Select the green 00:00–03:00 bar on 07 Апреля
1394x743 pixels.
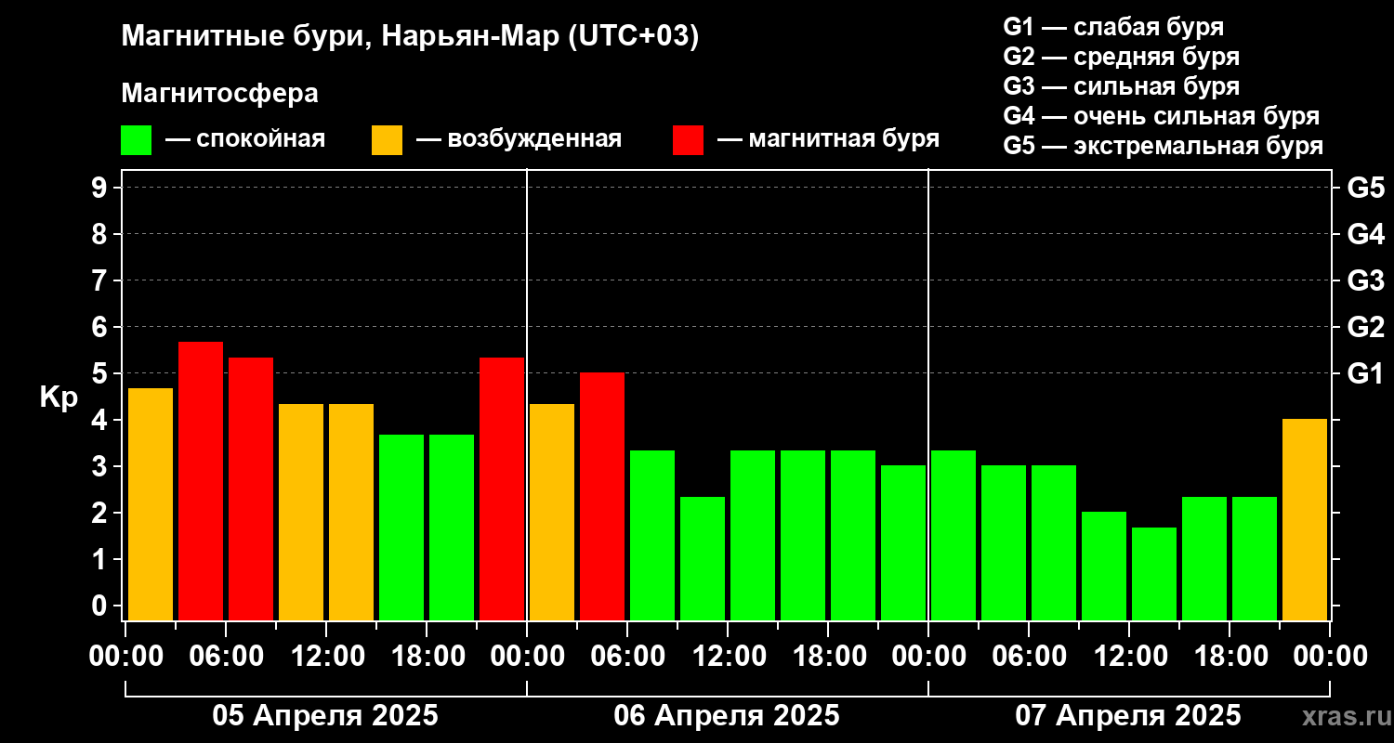[x=953, y=535]
